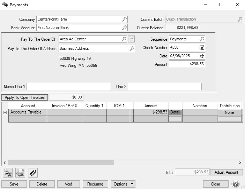Image resolution: width=245 pixels, height=189 pixels.
Task: Click the Current Balance value $221,998.68
Action: coord(183,28)
